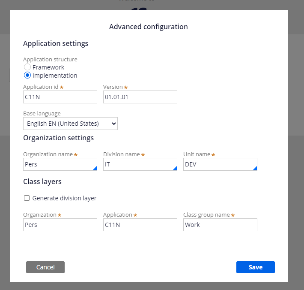This screenshot has height=290, width=304.
Task: Focus the Application id field containing C11N
Action: [60, 97]
